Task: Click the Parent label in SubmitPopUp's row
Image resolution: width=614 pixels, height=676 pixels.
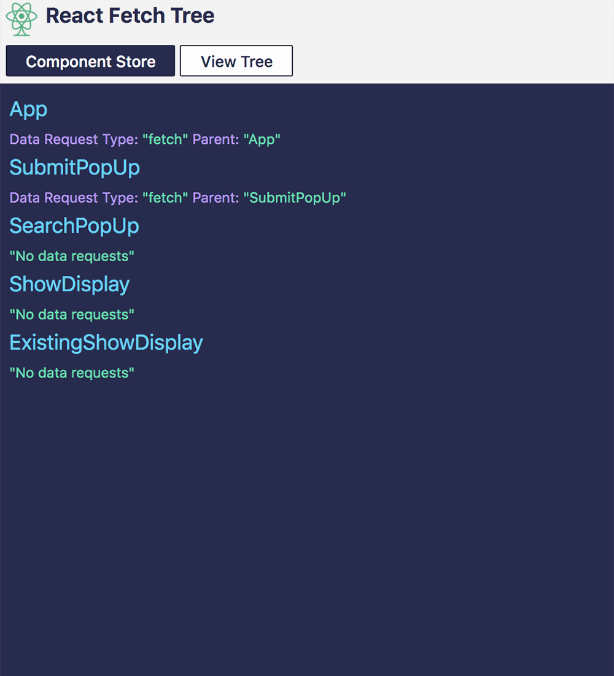Action: (x=216, y=197)
